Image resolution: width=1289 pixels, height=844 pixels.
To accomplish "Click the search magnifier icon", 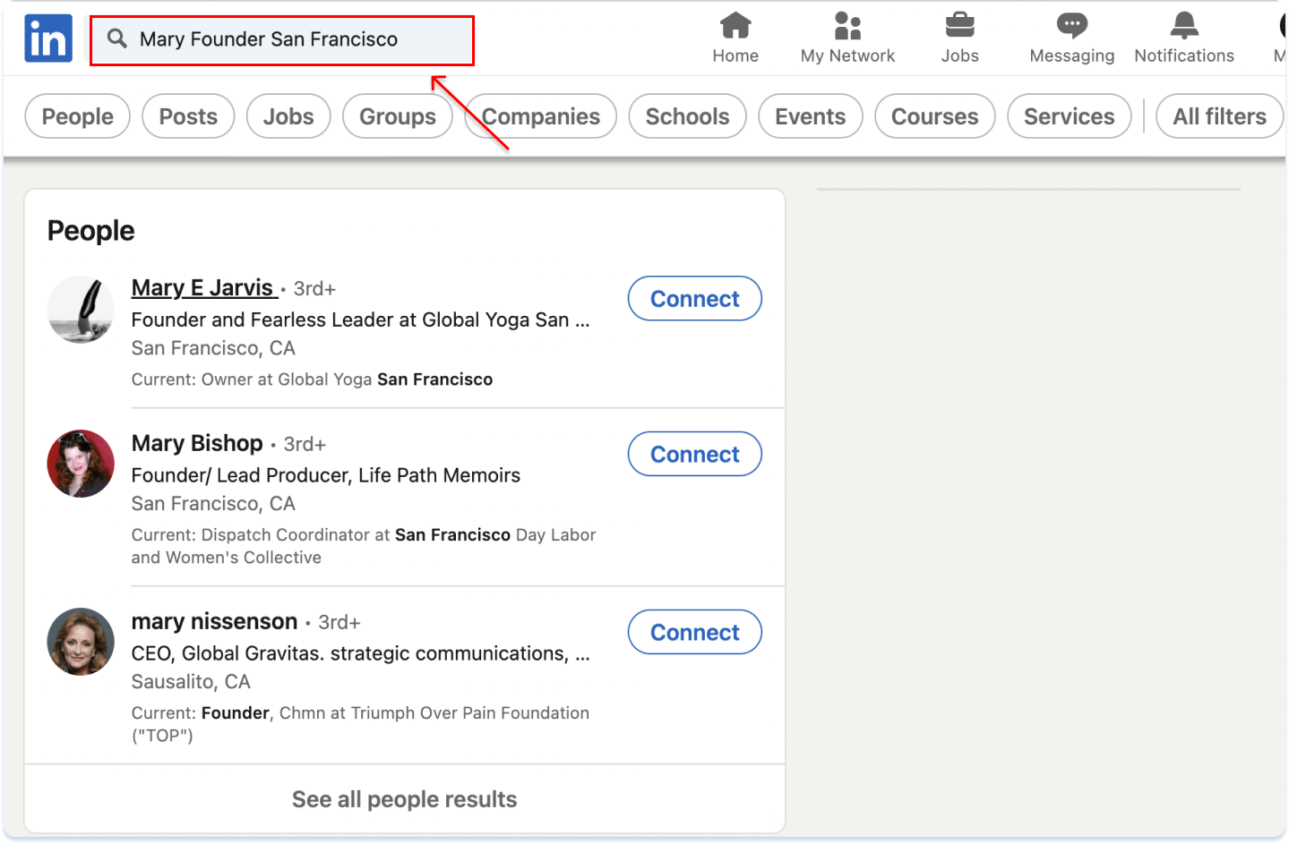I will click(116, 38).
